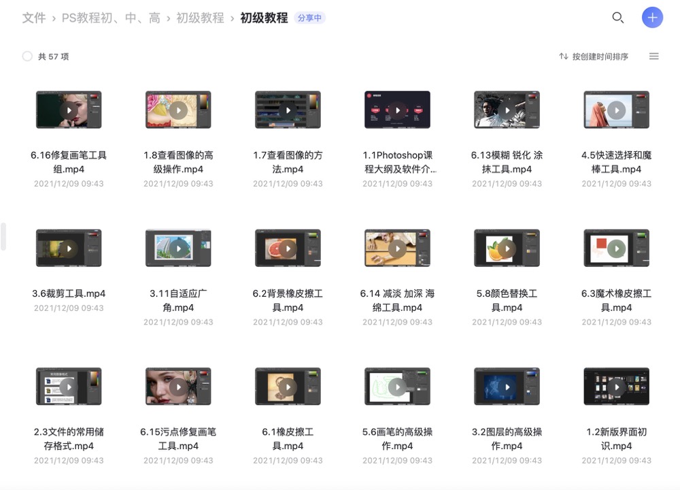Select the 3.11自适应广角.mp4 file name

tap(178, 300)
